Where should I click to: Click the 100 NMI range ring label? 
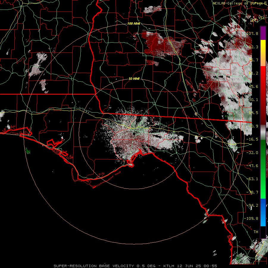point(134,24)
